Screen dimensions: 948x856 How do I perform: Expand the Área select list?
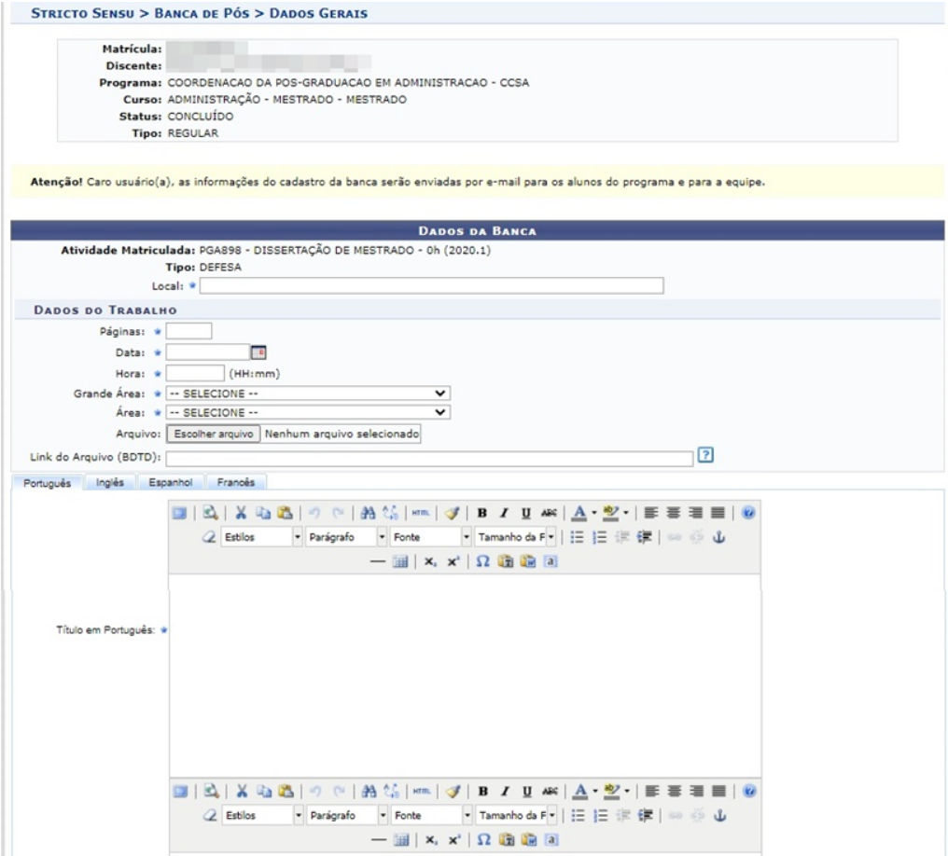[307, 412]
